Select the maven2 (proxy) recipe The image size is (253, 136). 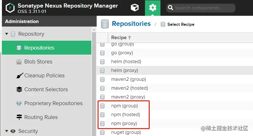pos(175,97)
